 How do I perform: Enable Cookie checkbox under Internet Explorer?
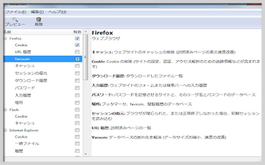pyautogui.click(x=77, y=137)
